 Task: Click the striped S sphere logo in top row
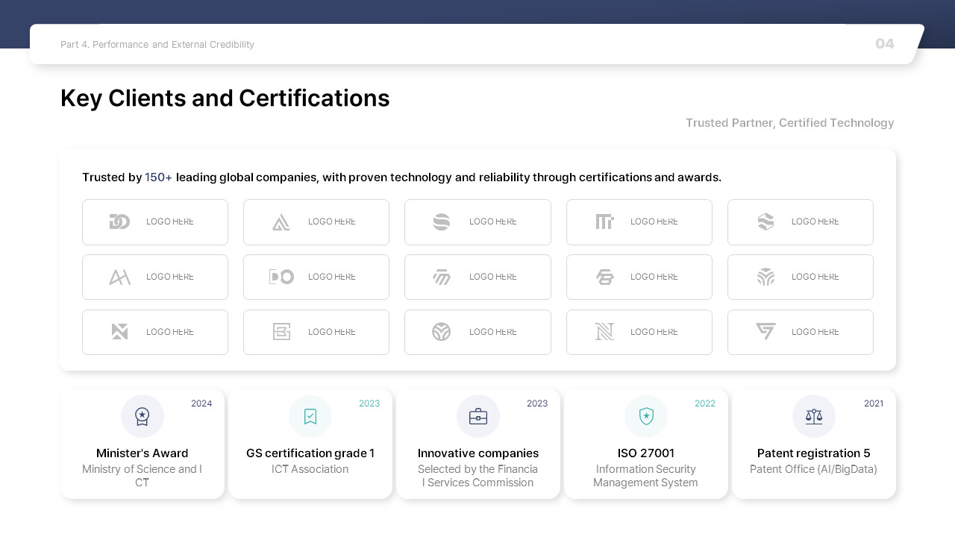[x=441, y=222]
